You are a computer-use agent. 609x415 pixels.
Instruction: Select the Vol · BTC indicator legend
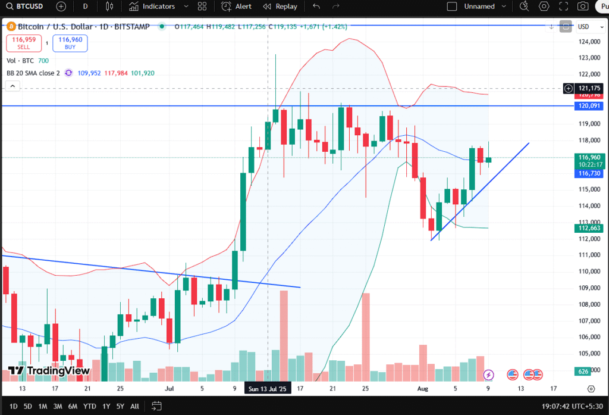coord(20,61)
